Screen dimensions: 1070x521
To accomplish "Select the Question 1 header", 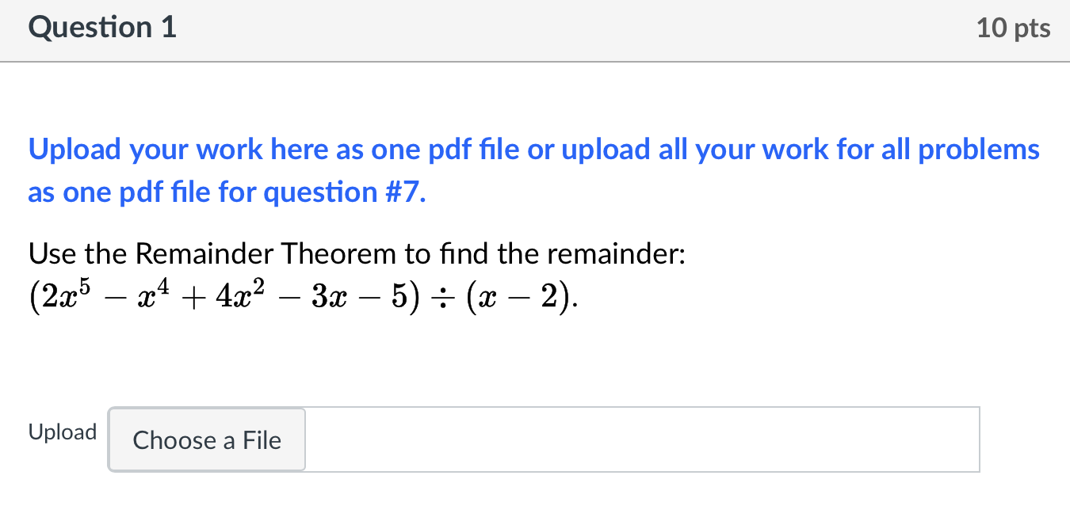I will point(101,27).
